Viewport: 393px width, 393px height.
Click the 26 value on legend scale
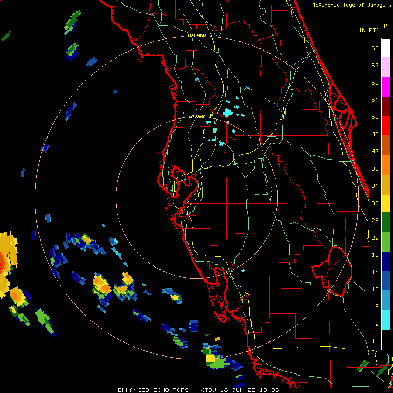pos(375,221)
